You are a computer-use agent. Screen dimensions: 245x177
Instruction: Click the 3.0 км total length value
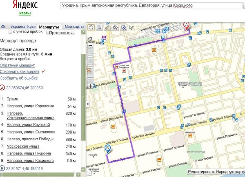pyautogui.click(x=31, y=49)
